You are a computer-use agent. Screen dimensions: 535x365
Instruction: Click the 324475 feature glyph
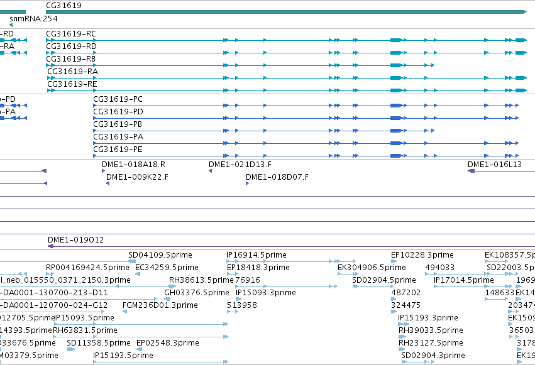pyautogui.click(x=394, y=312)
